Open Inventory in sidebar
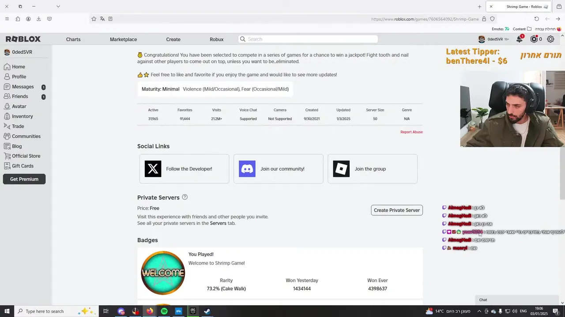Viewport: 565px width, 317px height. pos(22,116)
